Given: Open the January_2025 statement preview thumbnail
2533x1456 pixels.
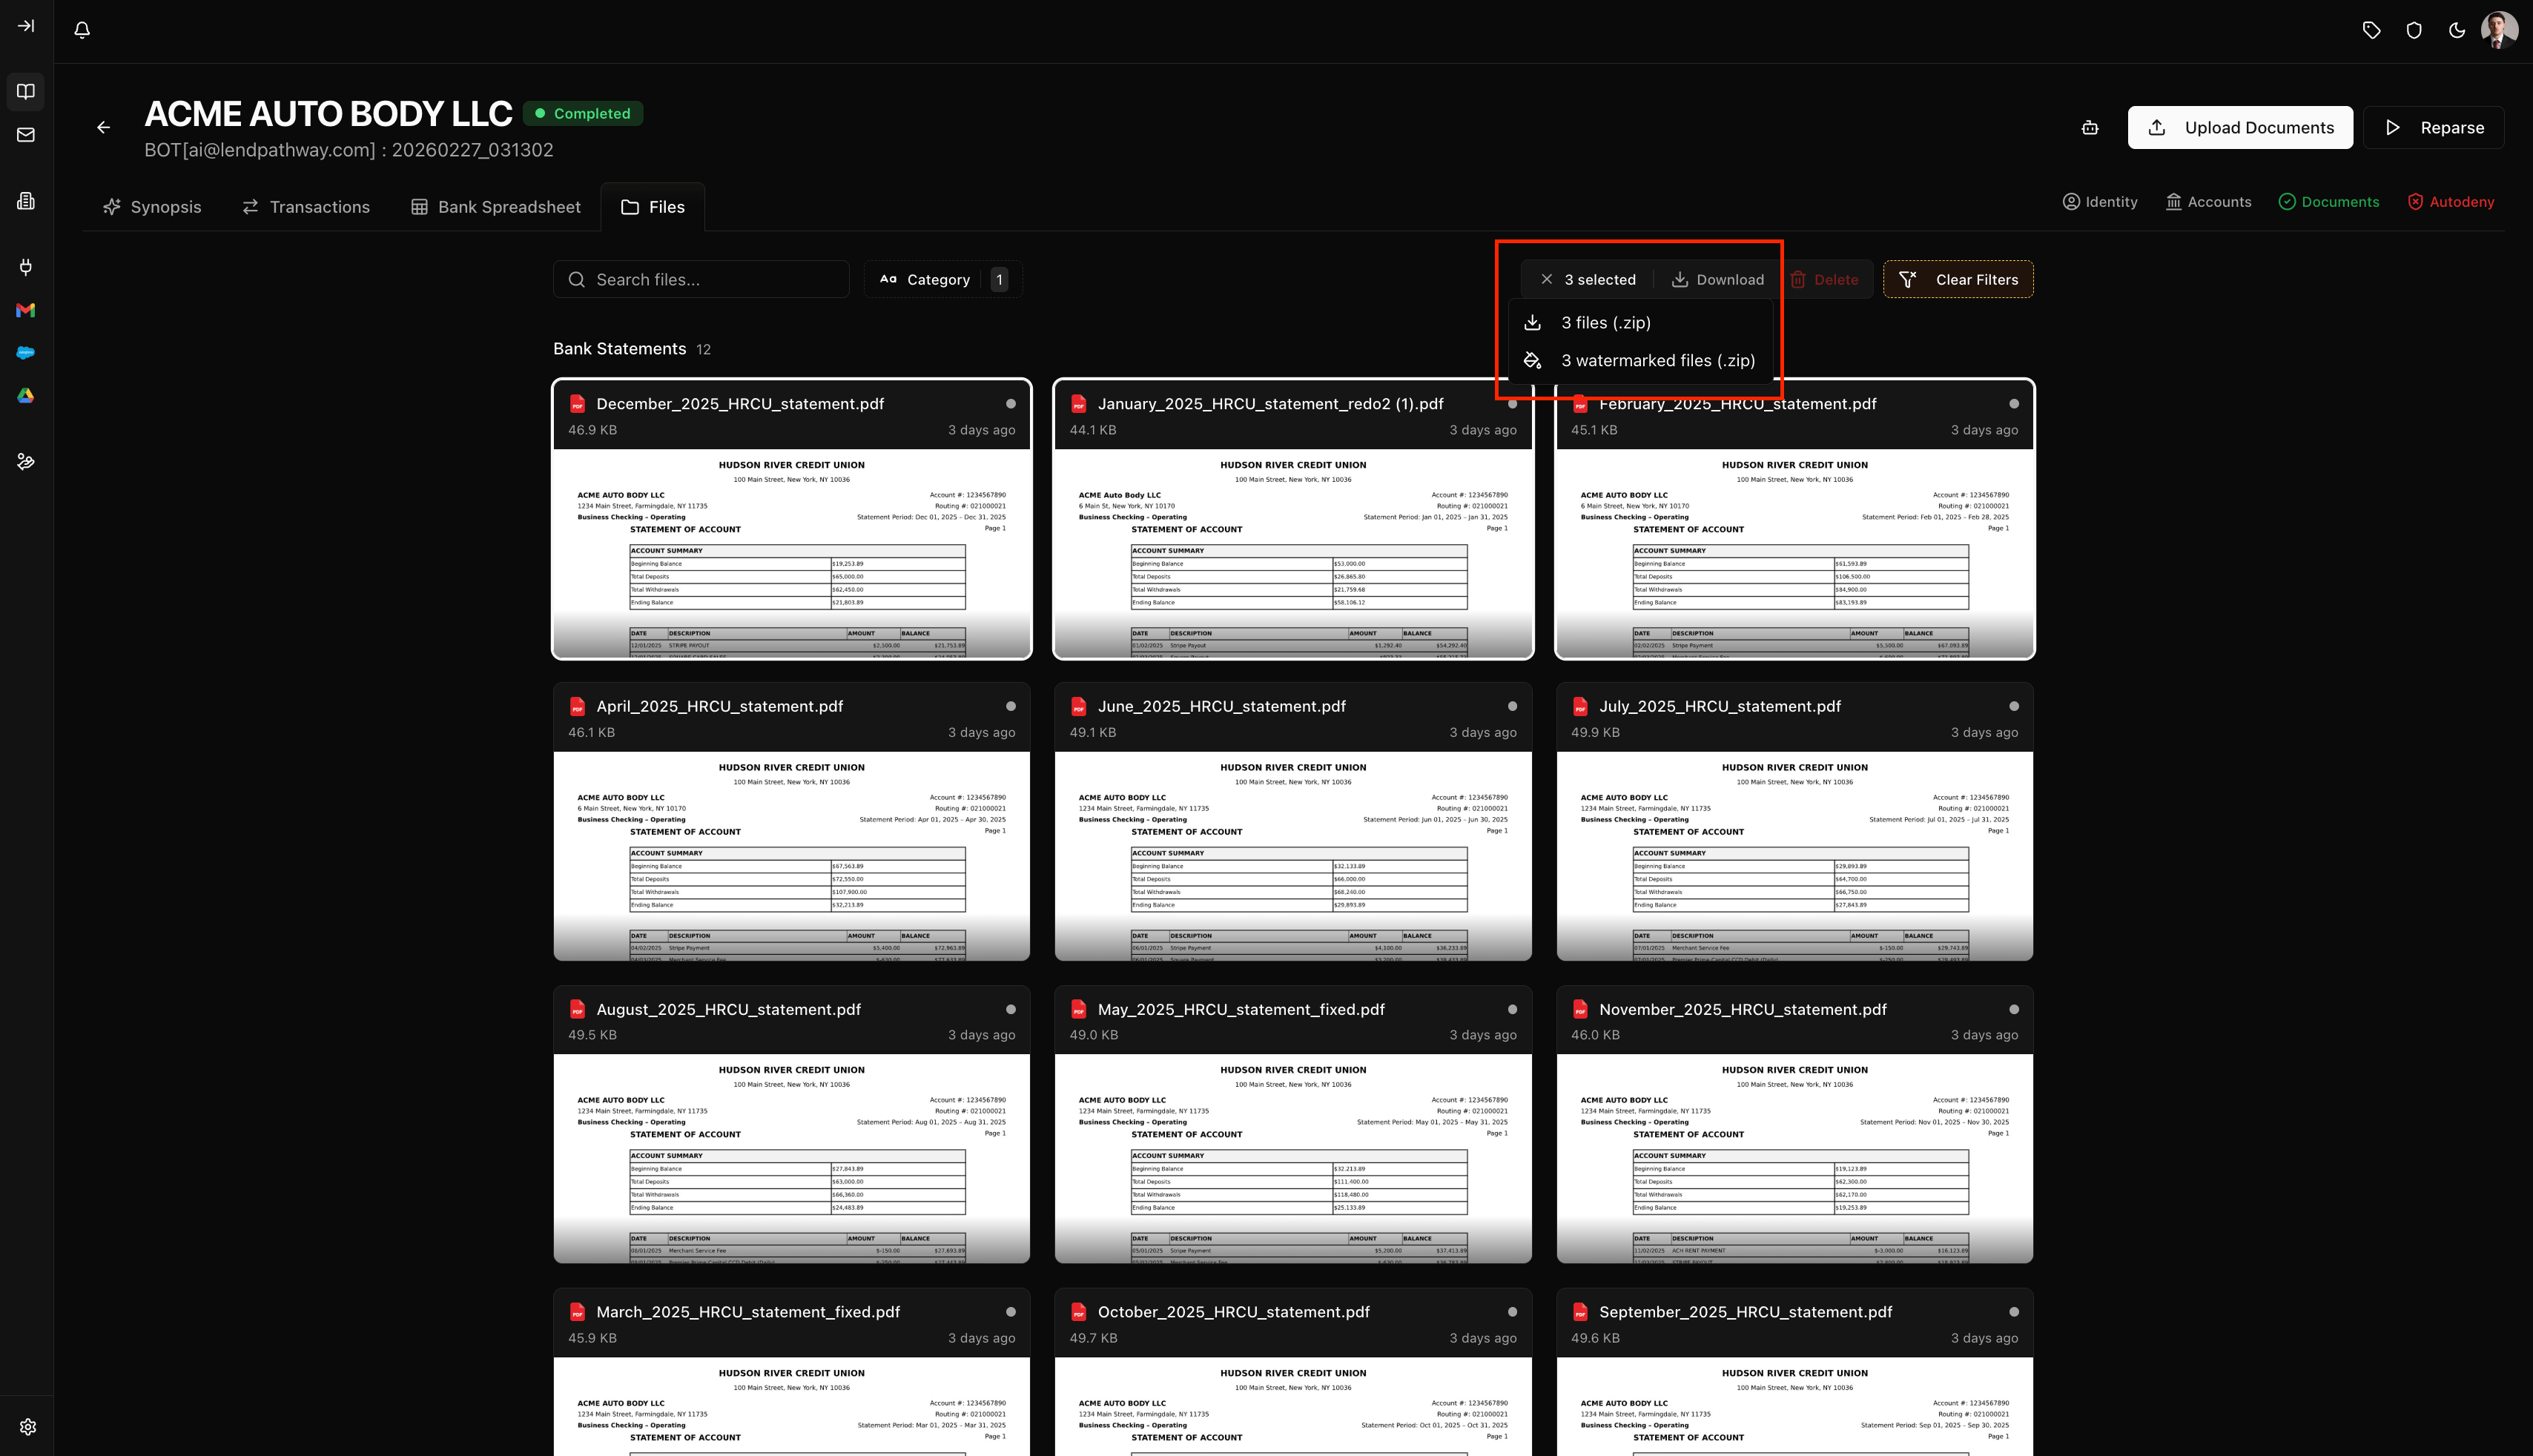Looking at the screenshot, I should click(x=1293, y=554).
